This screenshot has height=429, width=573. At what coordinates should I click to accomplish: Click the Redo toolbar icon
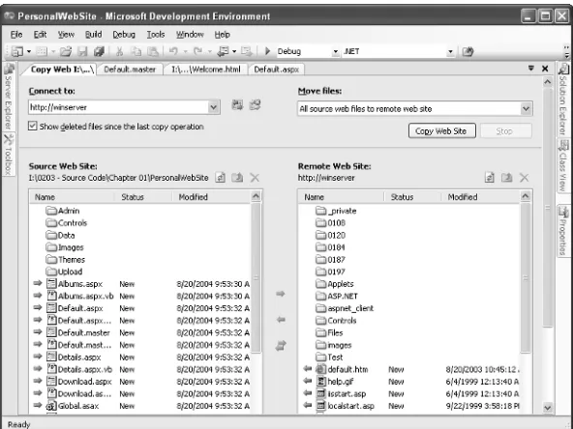point(197,51)
